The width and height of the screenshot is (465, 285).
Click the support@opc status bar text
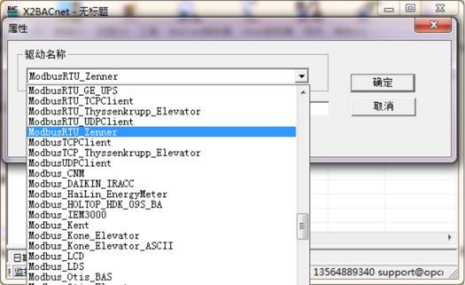[411, 272]
